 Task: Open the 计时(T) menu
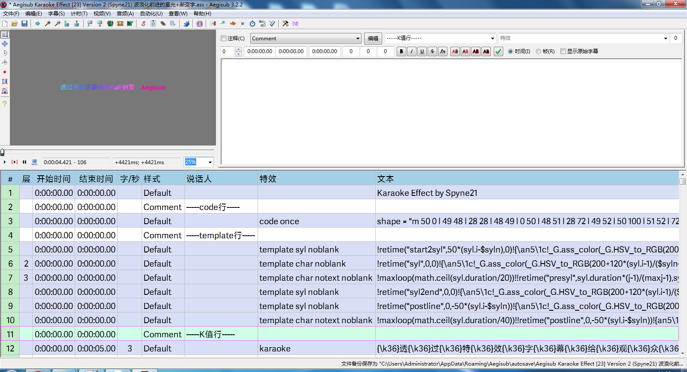tap(79, 14)
